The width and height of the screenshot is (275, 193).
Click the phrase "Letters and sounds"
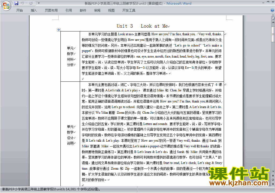tap(155, 124)
